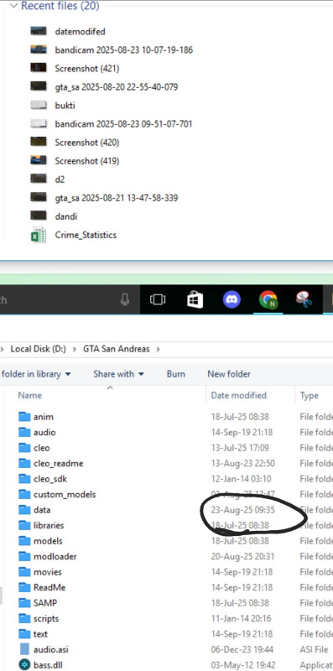Select Screenshot (420) thumbnail icon
The height and width of the screenshot is (671, 333).
click(39, 142)
